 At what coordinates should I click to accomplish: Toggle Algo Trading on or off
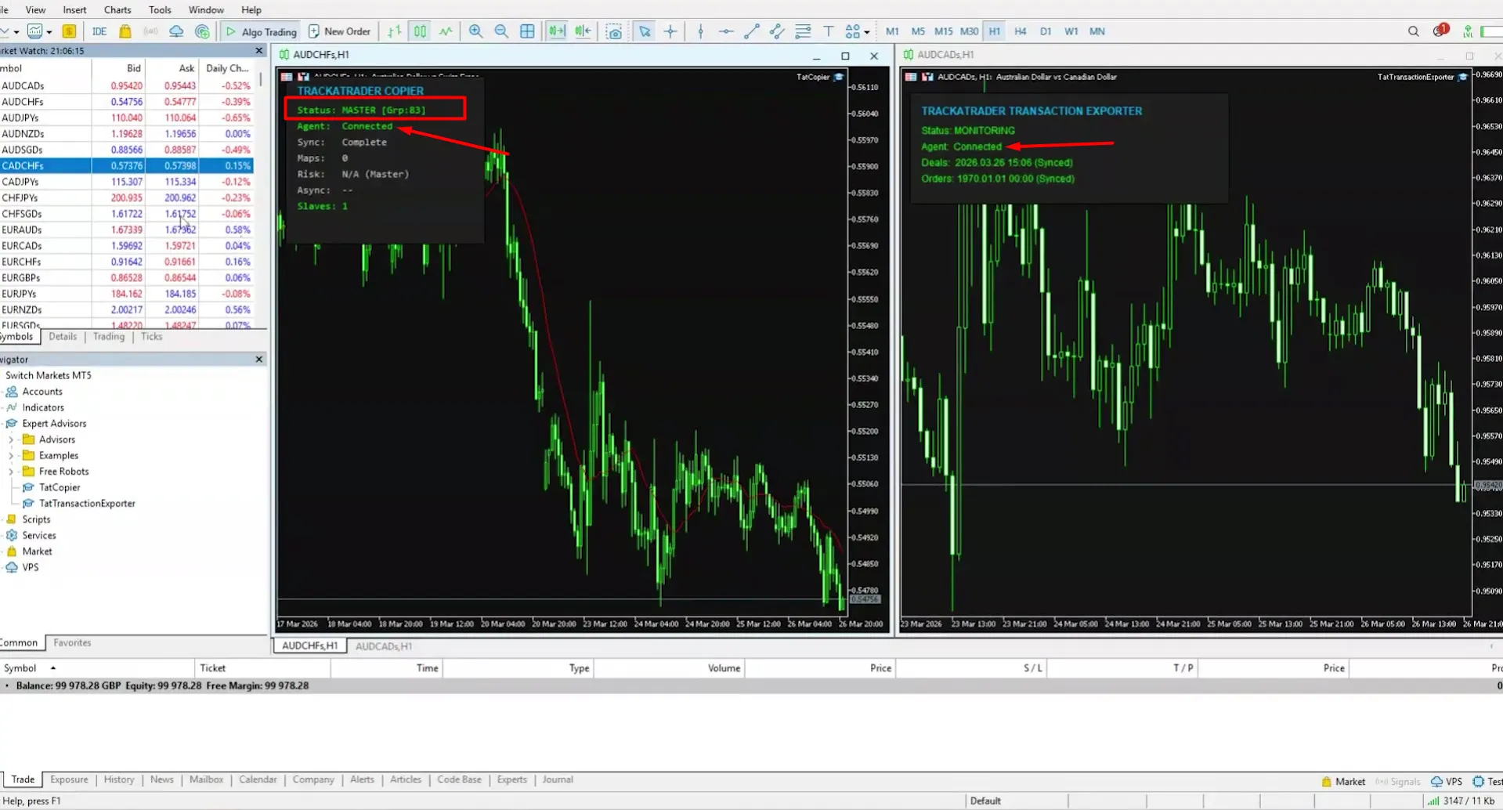[262, 31]
